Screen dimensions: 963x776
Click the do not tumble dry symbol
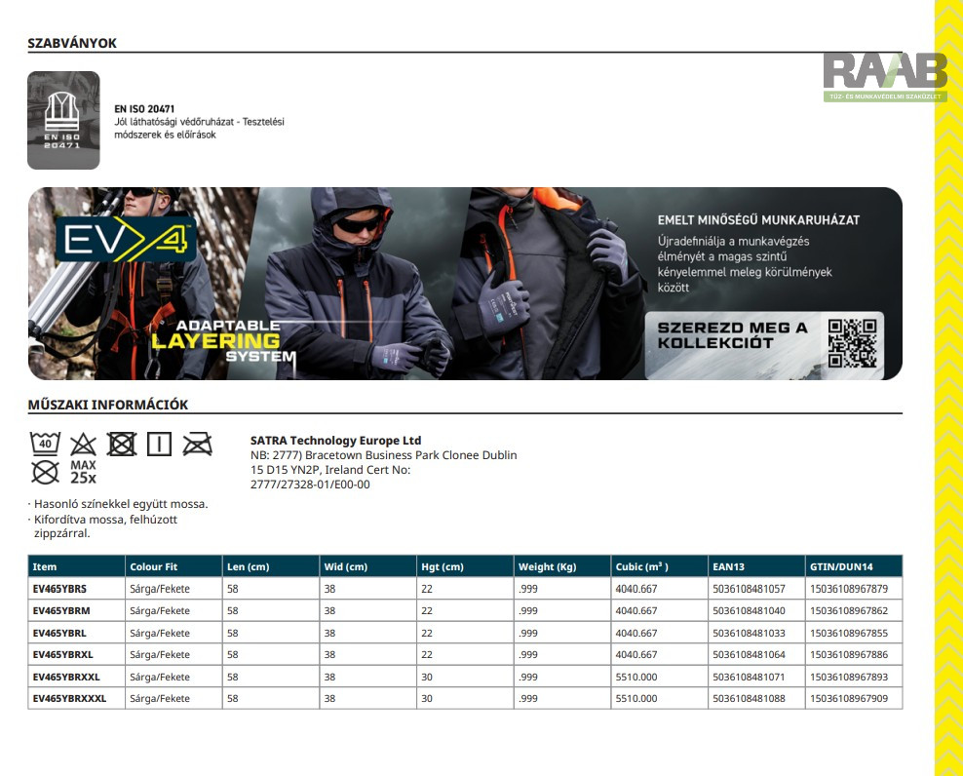tap(121, 445)
